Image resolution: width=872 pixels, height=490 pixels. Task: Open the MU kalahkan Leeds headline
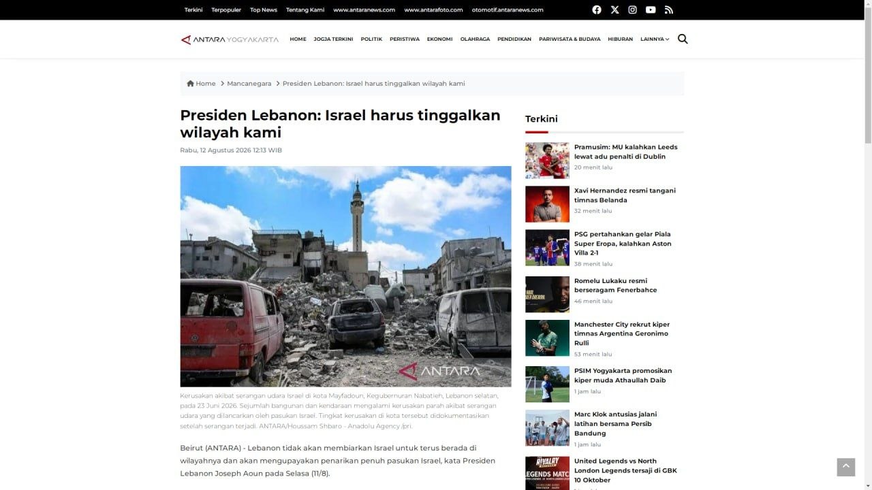625,152
